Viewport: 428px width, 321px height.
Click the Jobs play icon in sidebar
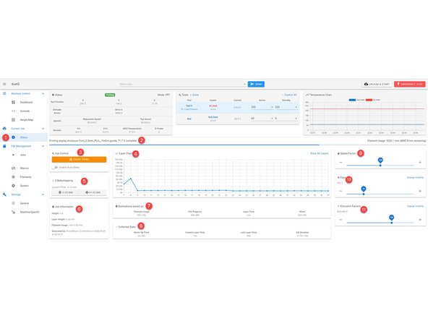[x=13, y=155]
